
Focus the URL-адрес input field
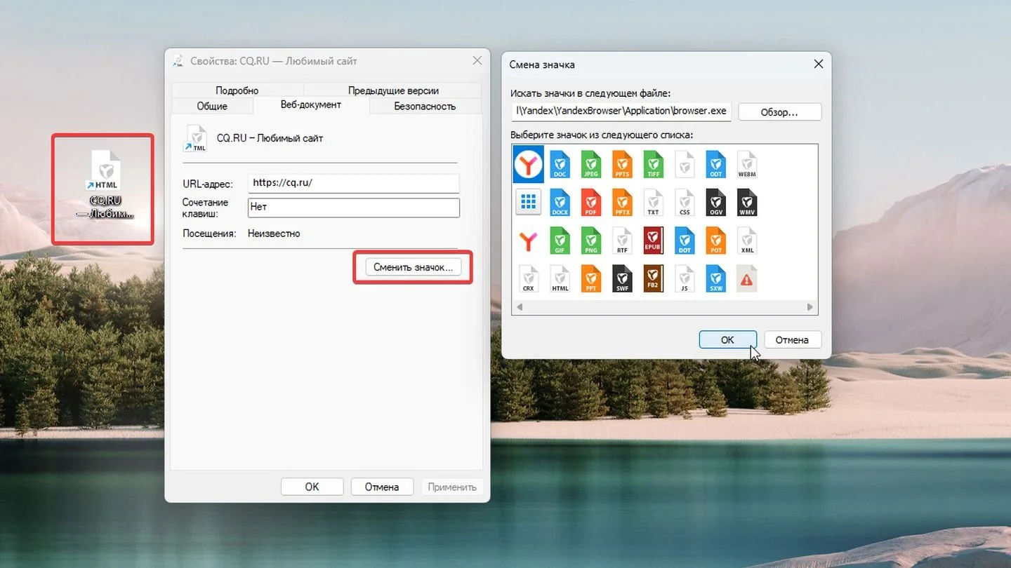(x=354, y=183)
